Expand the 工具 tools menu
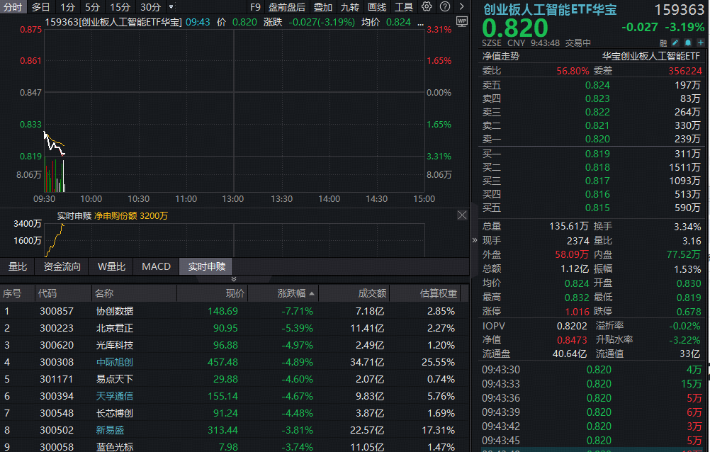This screenshot has height=452, width=710. 404,7
